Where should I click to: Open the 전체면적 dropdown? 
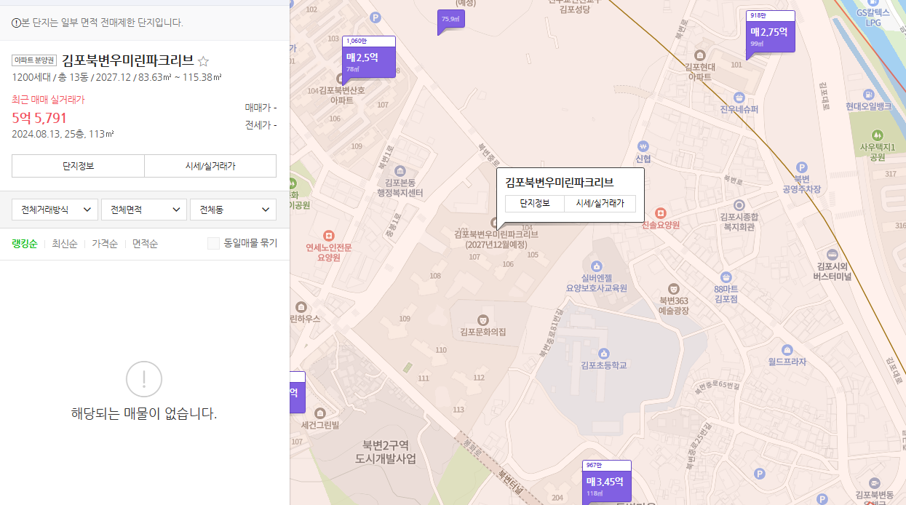point(143,209)
